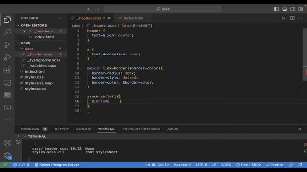This screenshot has width=307, height=172.
Task: Change language mode SCSS
Action: (226, 165)
